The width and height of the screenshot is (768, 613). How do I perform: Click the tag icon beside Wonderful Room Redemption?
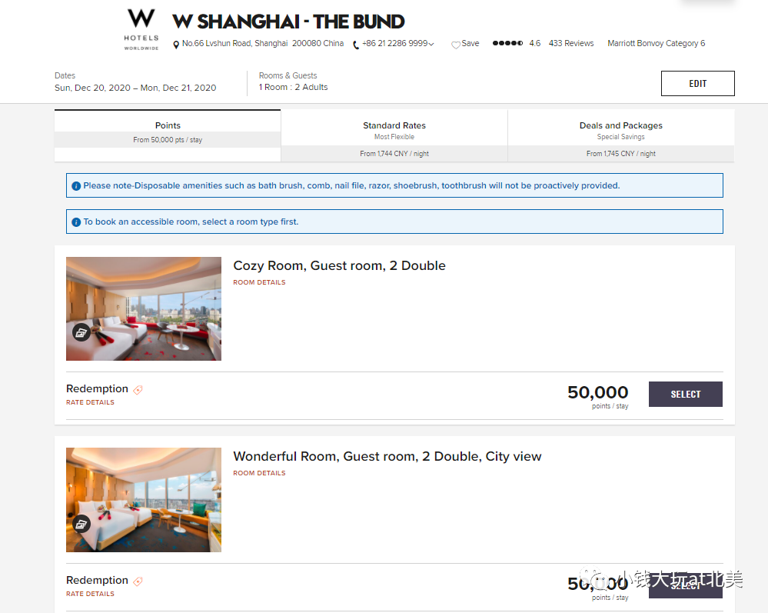click(x=138, y=581)
